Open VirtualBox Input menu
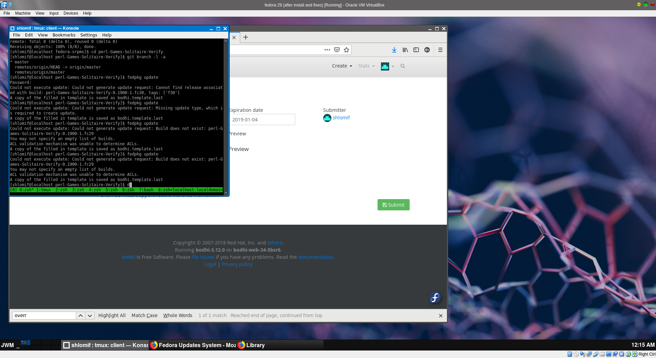Image resolution: width=656 pixels, height=358 pixels. 54,13
